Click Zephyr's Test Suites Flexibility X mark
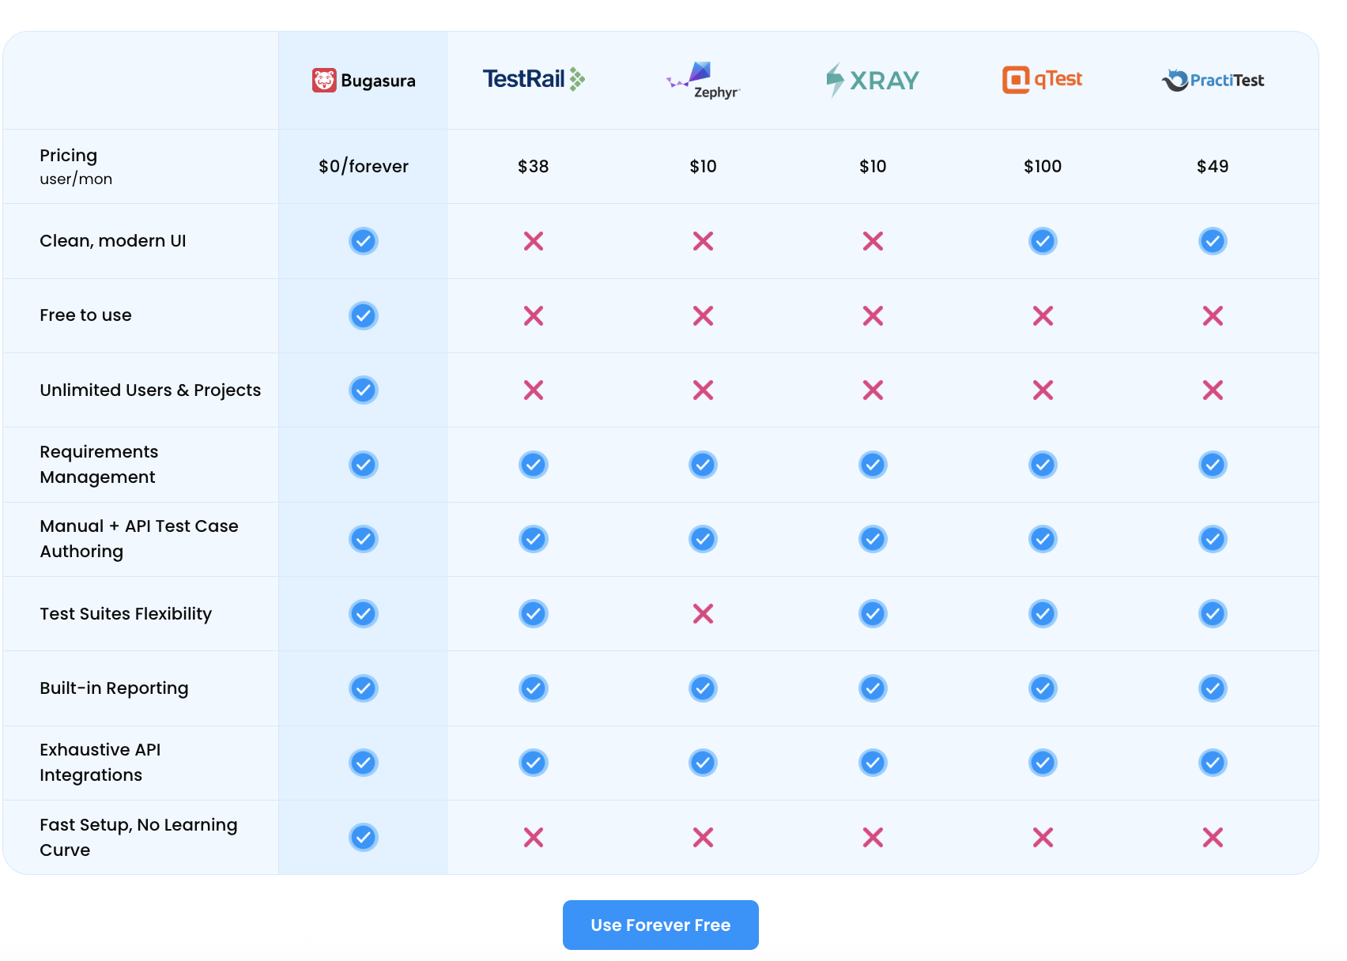The width and height of the screenshot is (1347, 961). pos(703,614)
